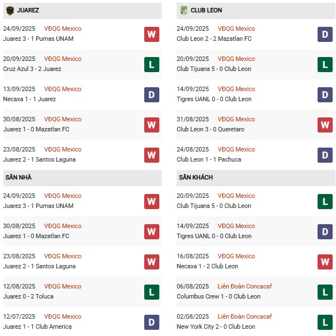Select the CLUB LEON team header

(256, 11)
